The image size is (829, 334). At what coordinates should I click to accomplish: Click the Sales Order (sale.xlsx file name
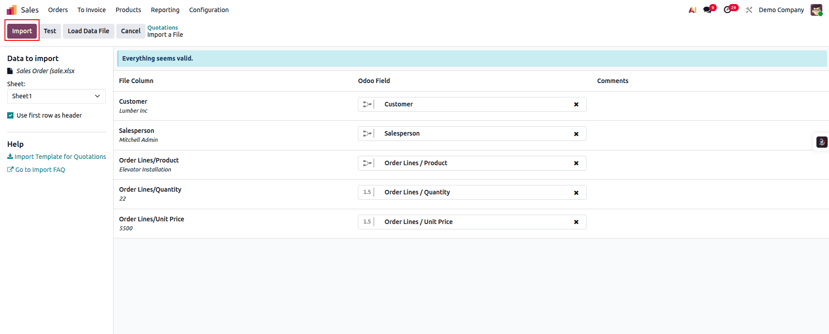tap(45, 71)
